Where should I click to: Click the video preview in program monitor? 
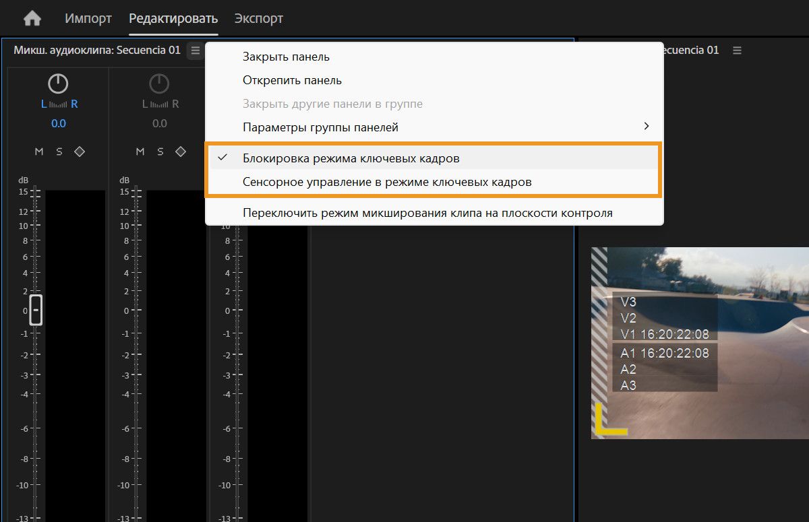click(x=700, y=343)
